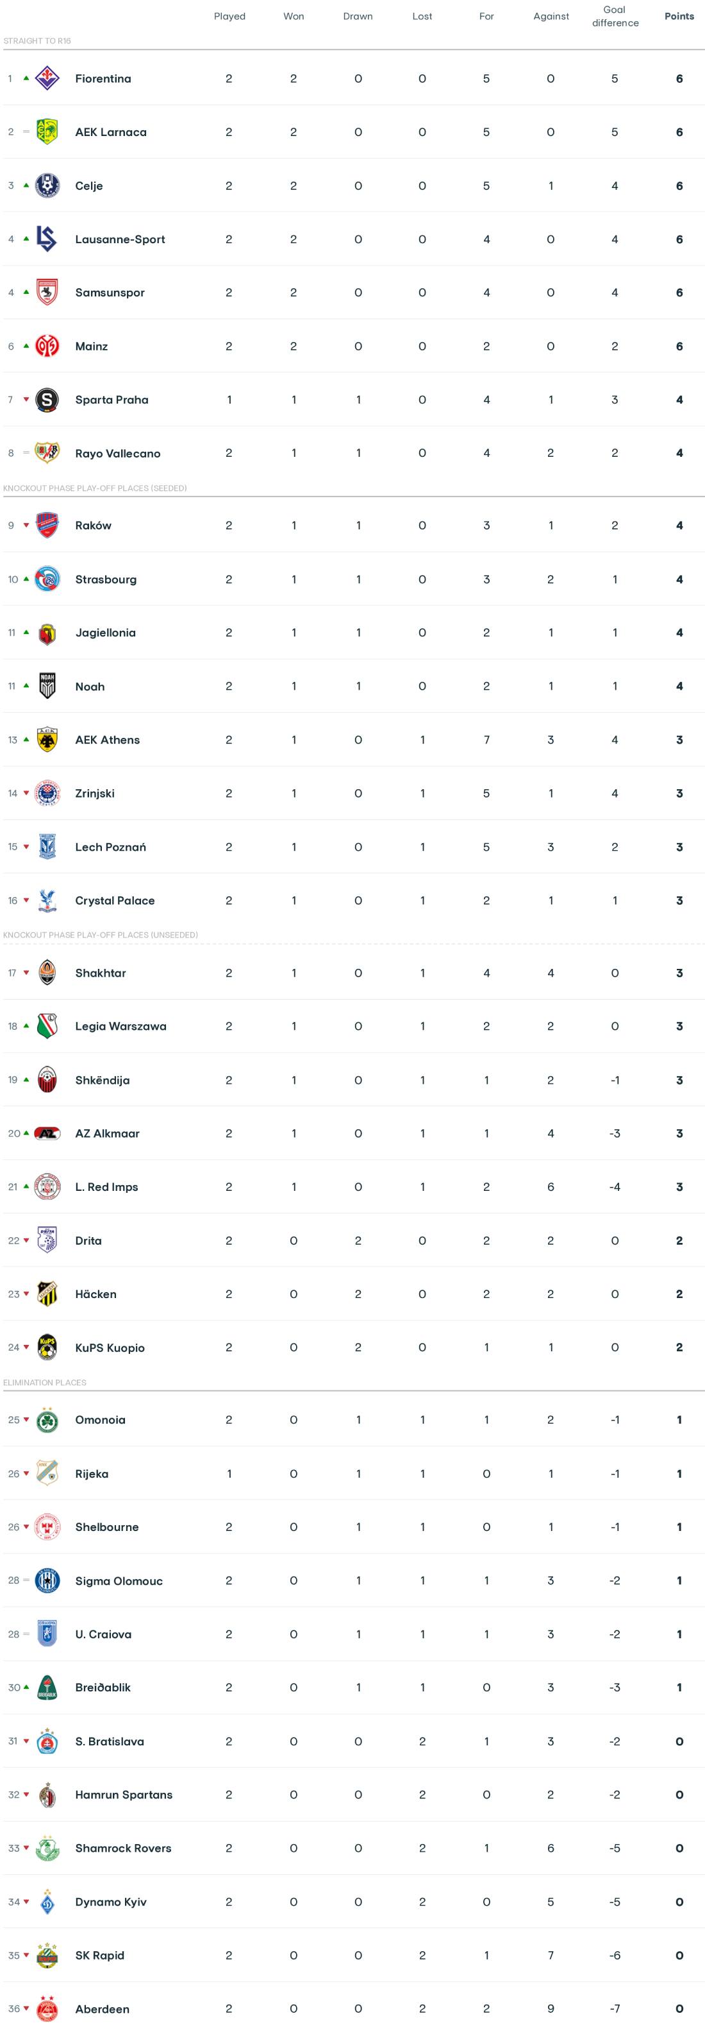
Task: Click the Mainz club badge
Action: coord(47,346)
